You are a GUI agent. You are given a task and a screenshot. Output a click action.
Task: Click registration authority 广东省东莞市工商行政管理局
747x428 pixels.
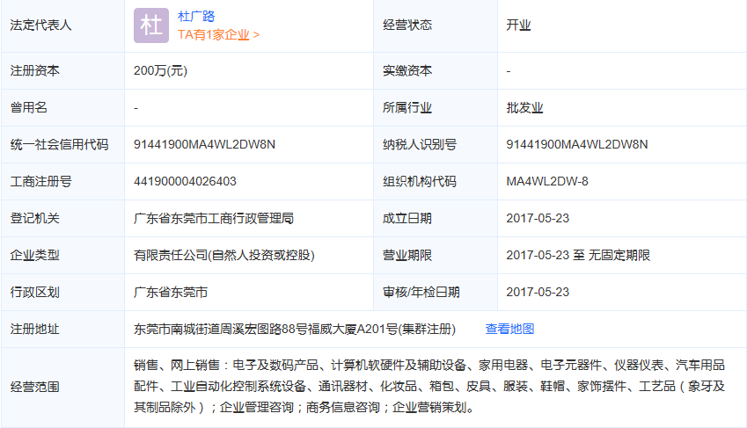click(213, 218)
